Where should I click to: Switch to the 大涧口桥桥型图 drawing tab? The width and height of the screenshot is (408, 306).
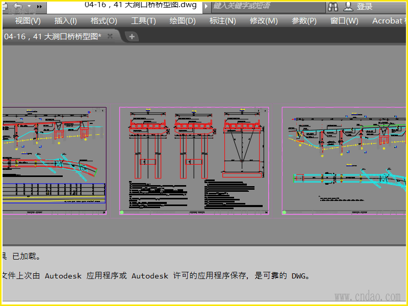click(x=53, y=36)
